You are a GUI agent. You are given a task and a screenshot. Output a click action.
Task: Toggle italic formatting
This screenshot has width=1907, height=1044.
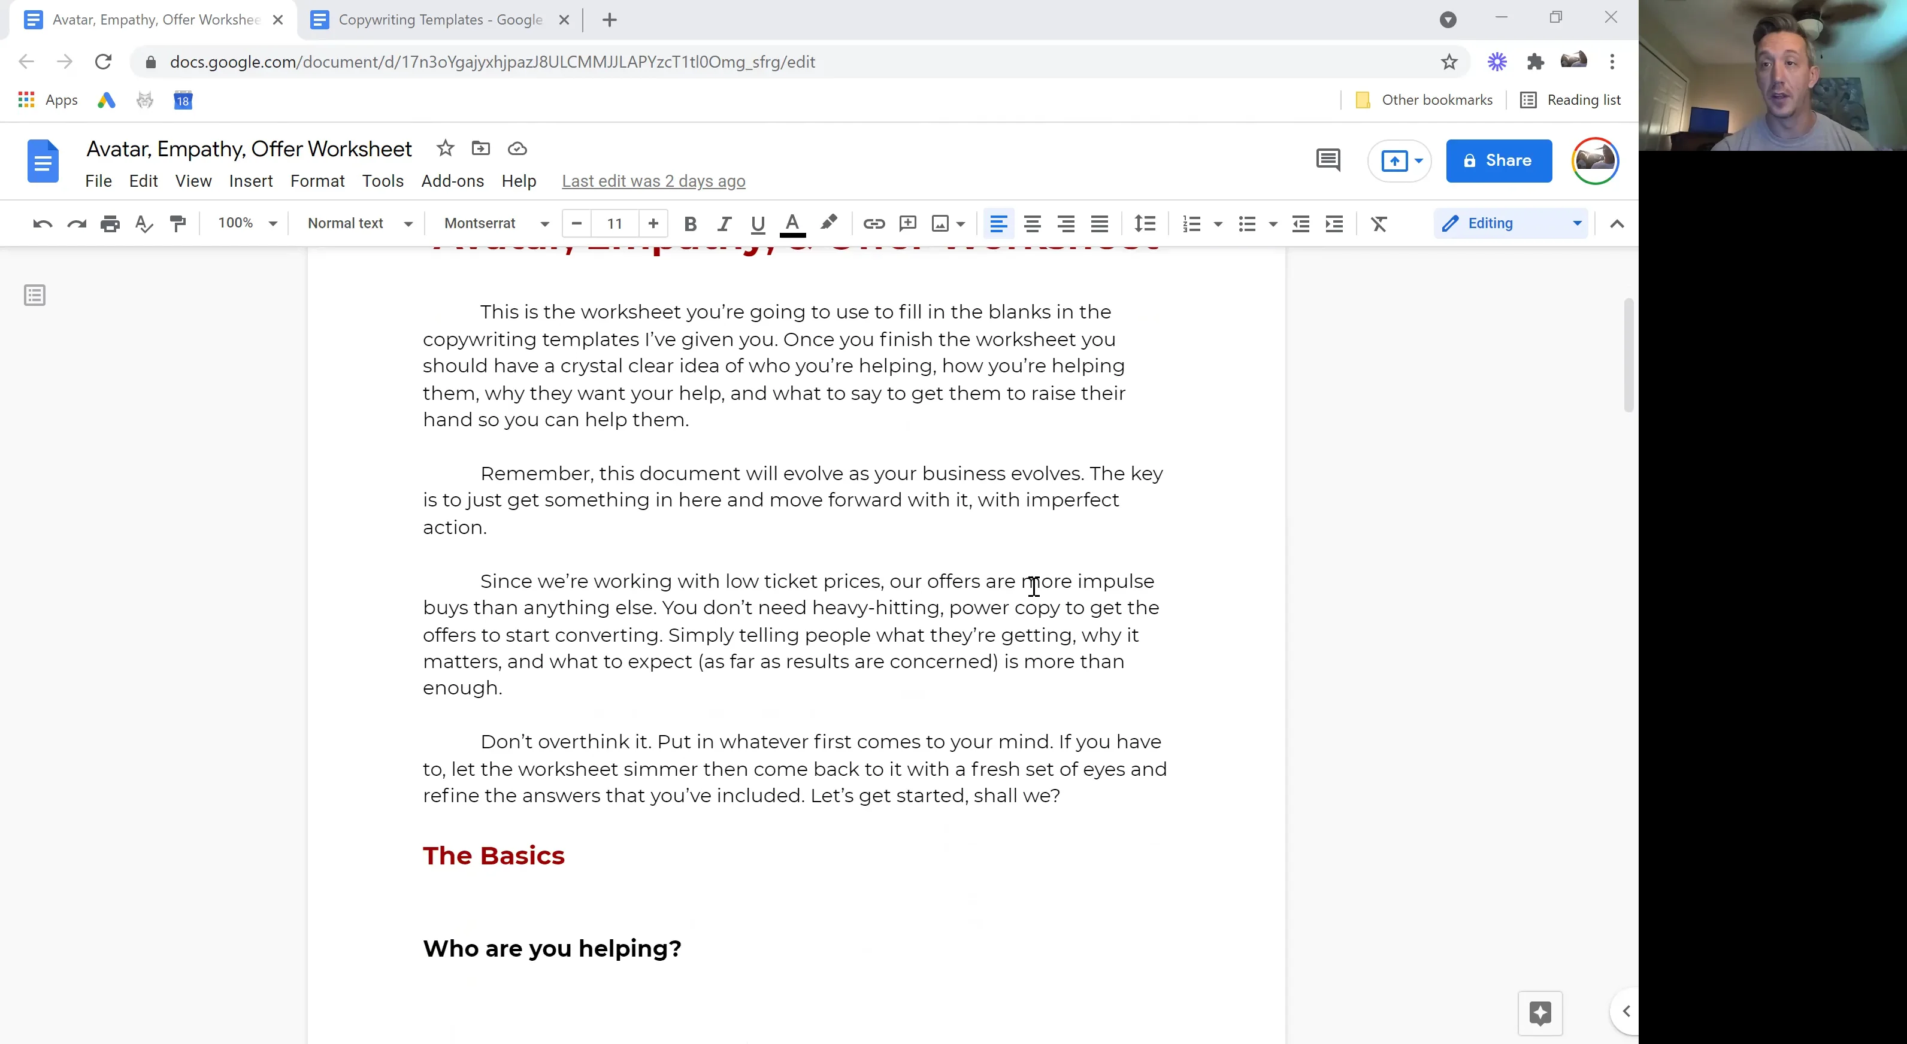pos(724,223)
